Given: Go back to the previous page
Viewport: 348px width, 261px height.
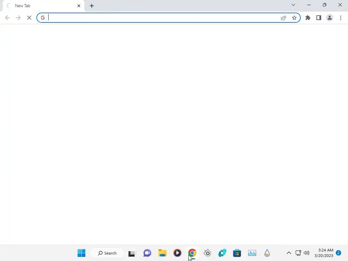Looking at the screenshot, I should [7, 18].
